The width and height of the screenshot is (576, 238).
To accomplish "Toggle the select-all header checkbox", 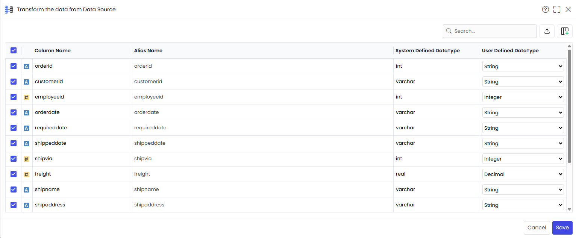I will click(14, 50).
